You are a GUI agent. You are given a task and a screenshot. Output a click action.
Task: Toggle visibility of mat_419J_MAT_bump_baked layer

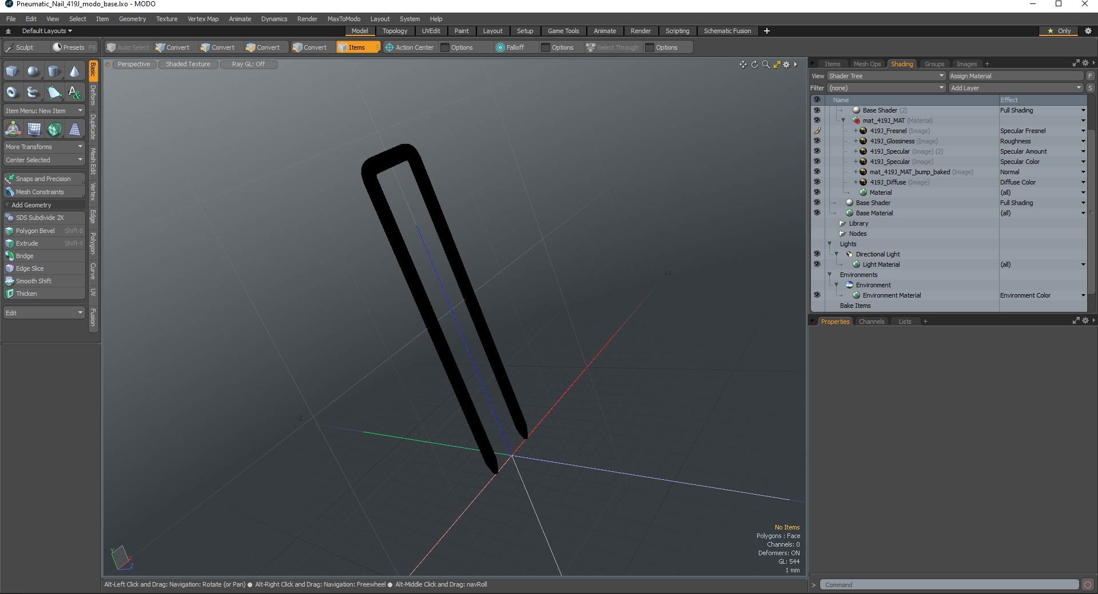pyautogui.click(x=817, y=172)
